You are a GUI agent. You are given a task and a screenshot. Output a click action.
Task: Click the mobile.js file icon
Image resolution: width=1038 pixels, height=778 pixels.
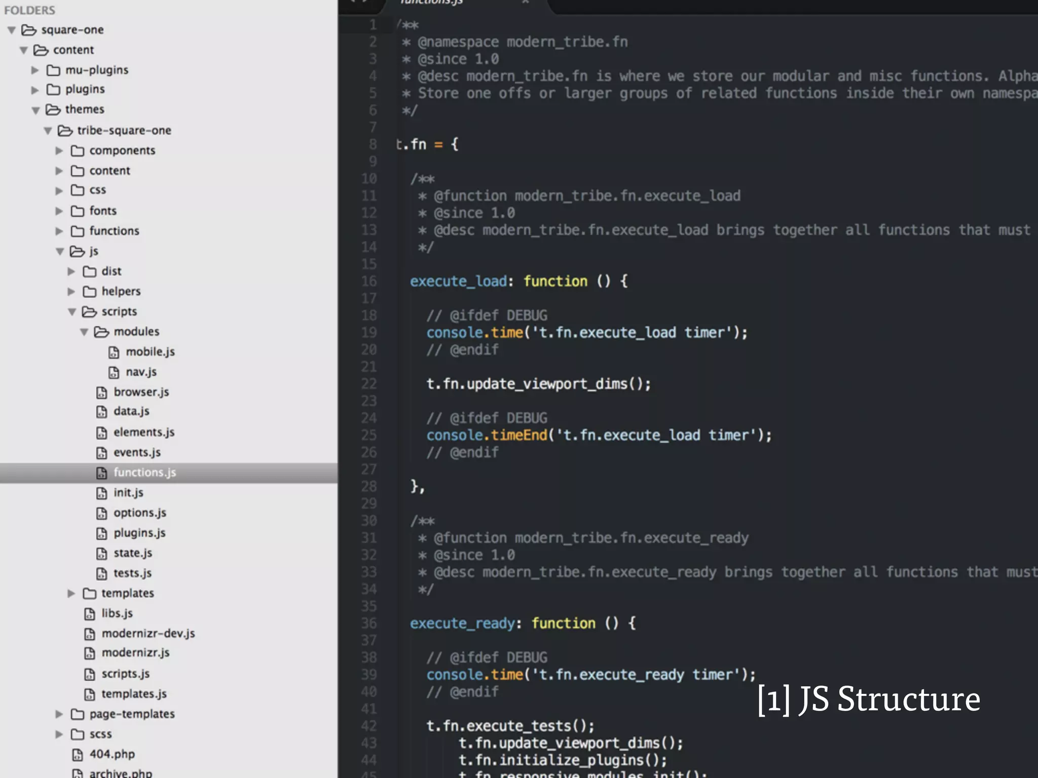114,352
